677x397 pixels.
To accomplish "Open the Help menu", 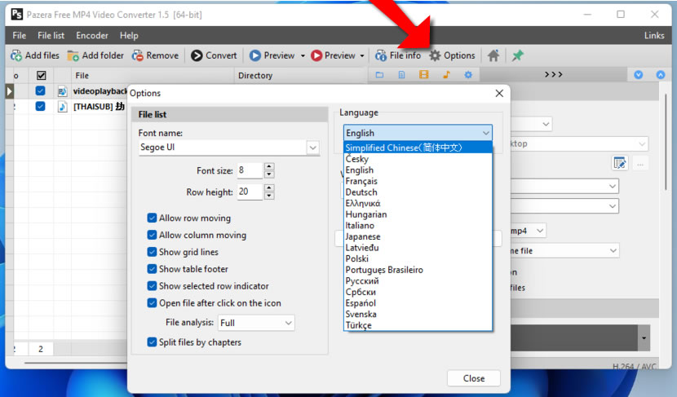I will [x=129, y=35].
